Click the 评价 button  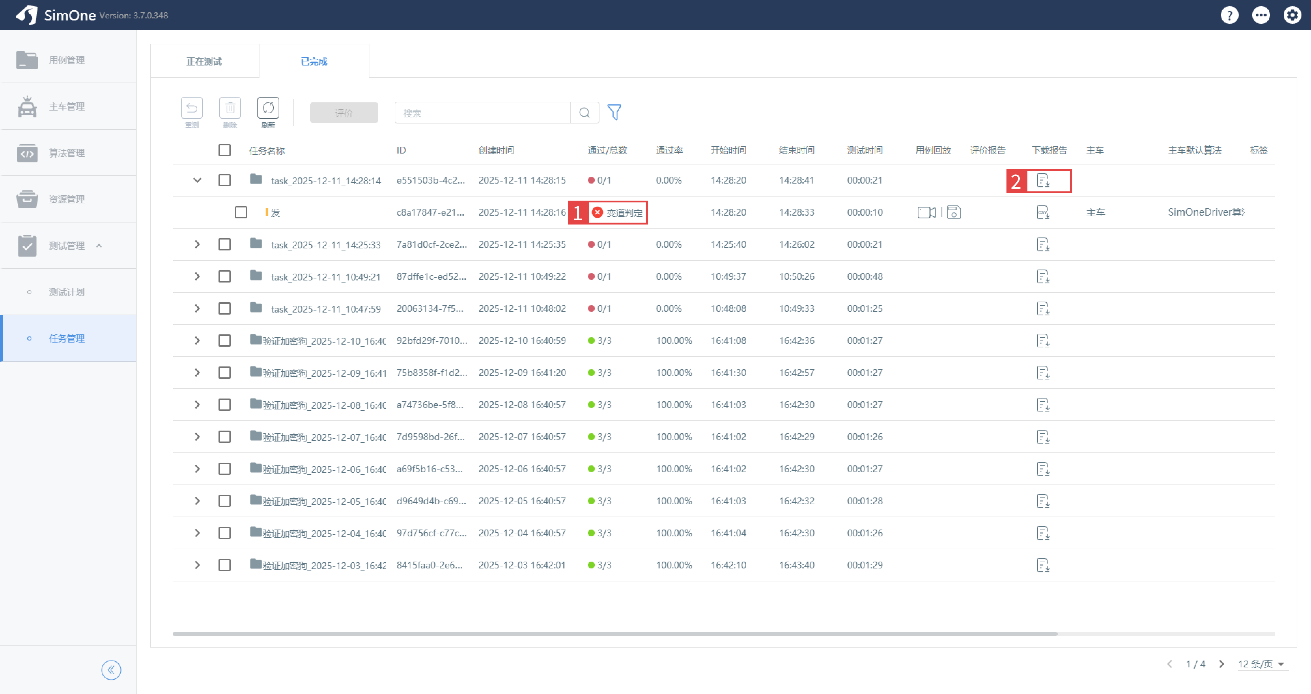pyautogui.click(x=344, y=113)
